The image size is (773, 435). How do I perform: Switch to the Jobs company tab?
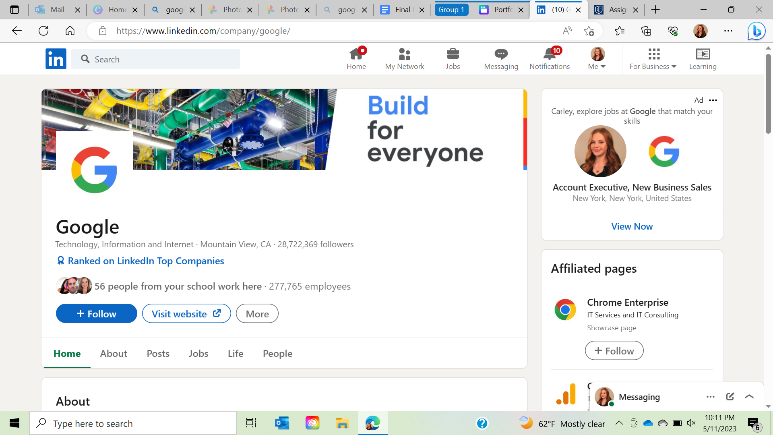click(x=198, y=353)
